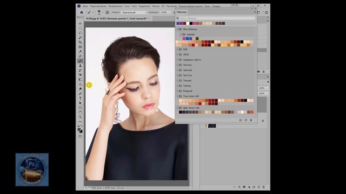Select the History Brush tool
The image size is (346, 194).
[x=80, y=70]
